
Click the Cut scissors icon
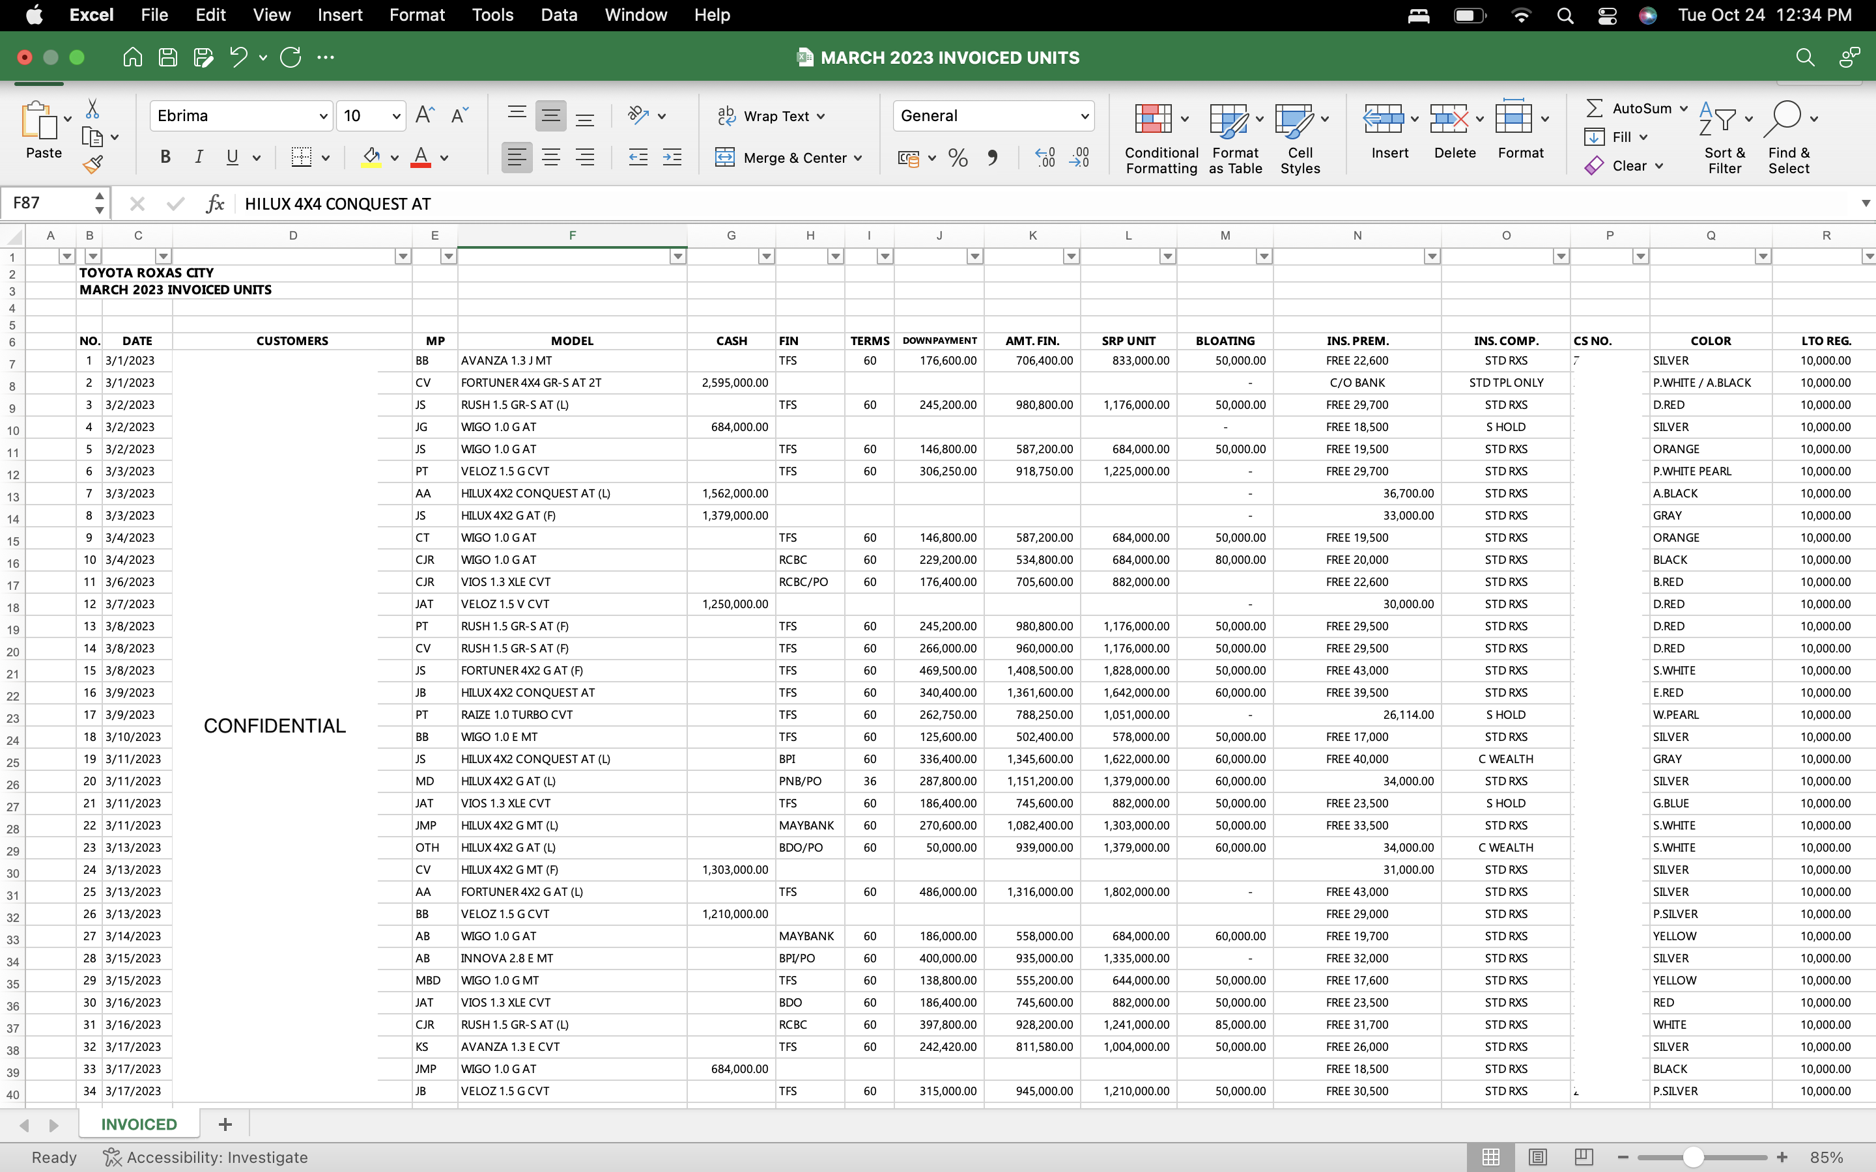pyautogui.click(x=92, y=109)
